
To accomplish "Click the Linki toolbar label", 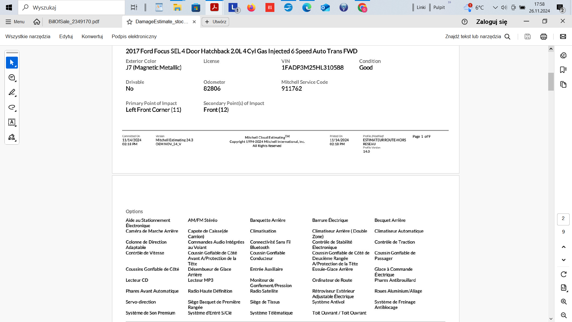I will click(x=421, y=7).
